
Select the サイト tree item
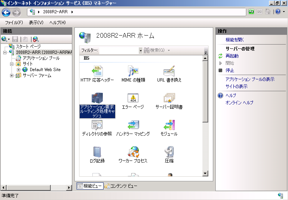click(x=28, y=64)
